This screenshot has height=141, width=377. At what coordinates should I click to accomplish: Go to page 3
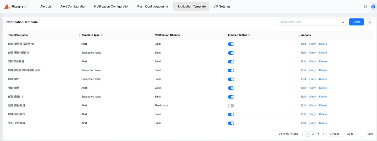[318, 134]
